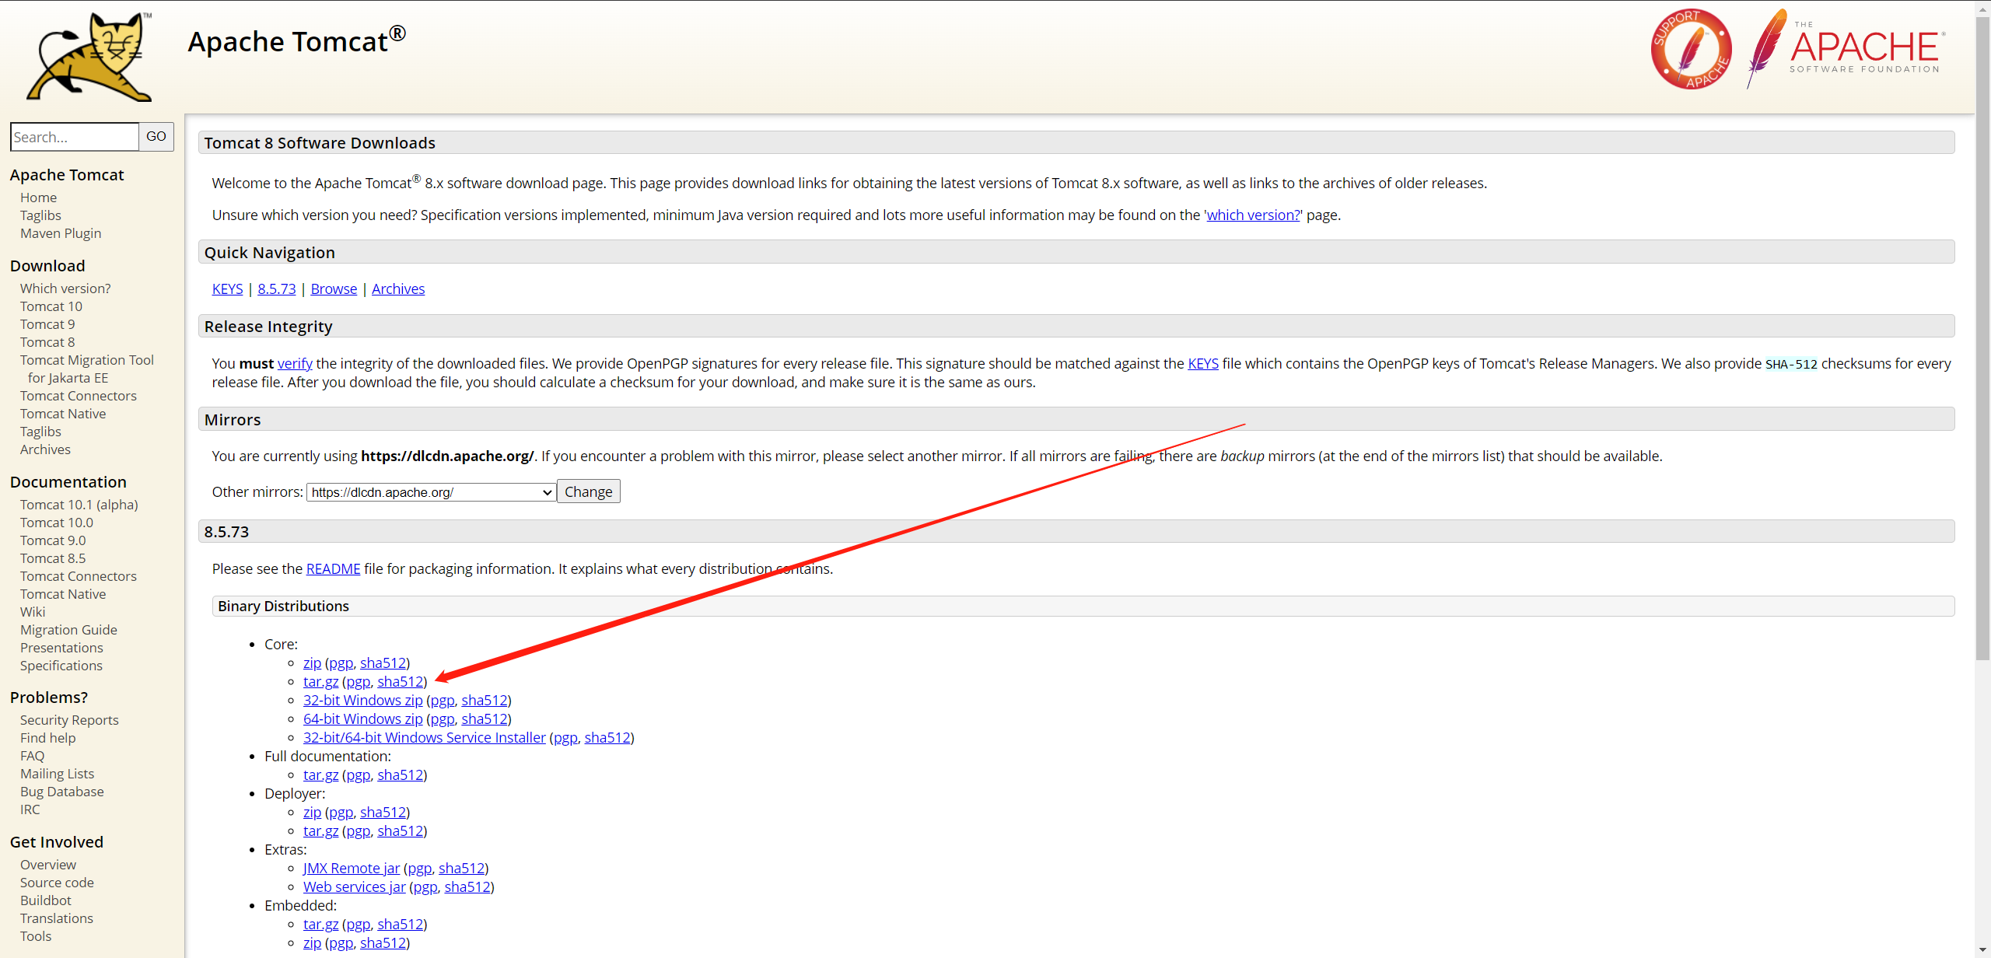Open Security Reports sidebar item

click(69, 720)
